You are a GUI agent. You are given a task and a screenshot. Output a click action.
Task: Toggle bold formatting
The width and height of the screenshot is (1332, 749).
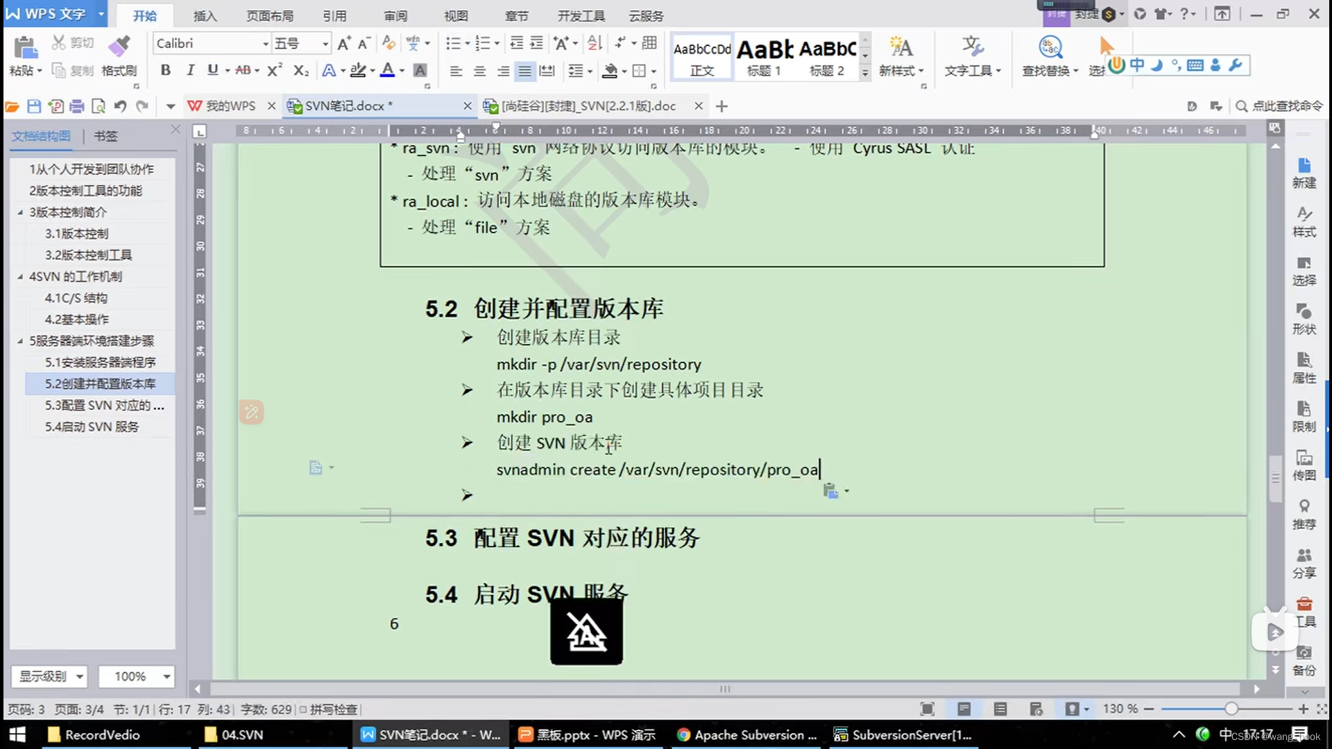coord(165,70)
